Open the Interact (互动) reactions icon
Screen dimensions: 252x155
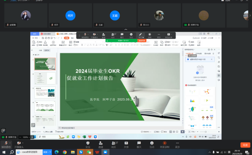tap(152, 144)
